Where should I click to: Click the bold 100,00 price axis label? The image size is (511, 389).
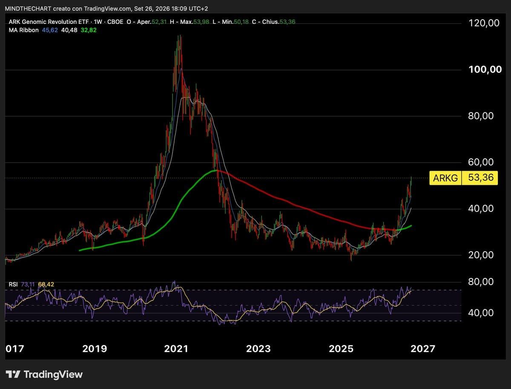[485, 69]
